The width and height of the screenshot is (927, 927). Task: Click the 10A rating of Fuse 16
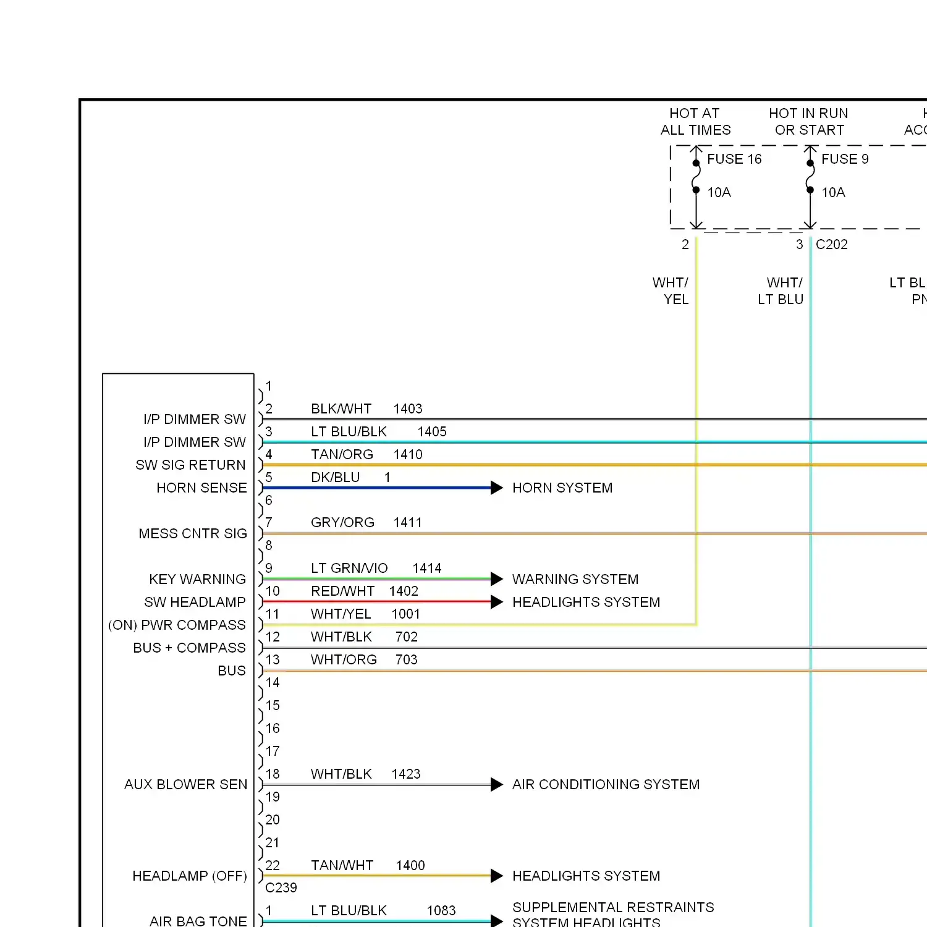pyautogui.click(x=719, y=193)
